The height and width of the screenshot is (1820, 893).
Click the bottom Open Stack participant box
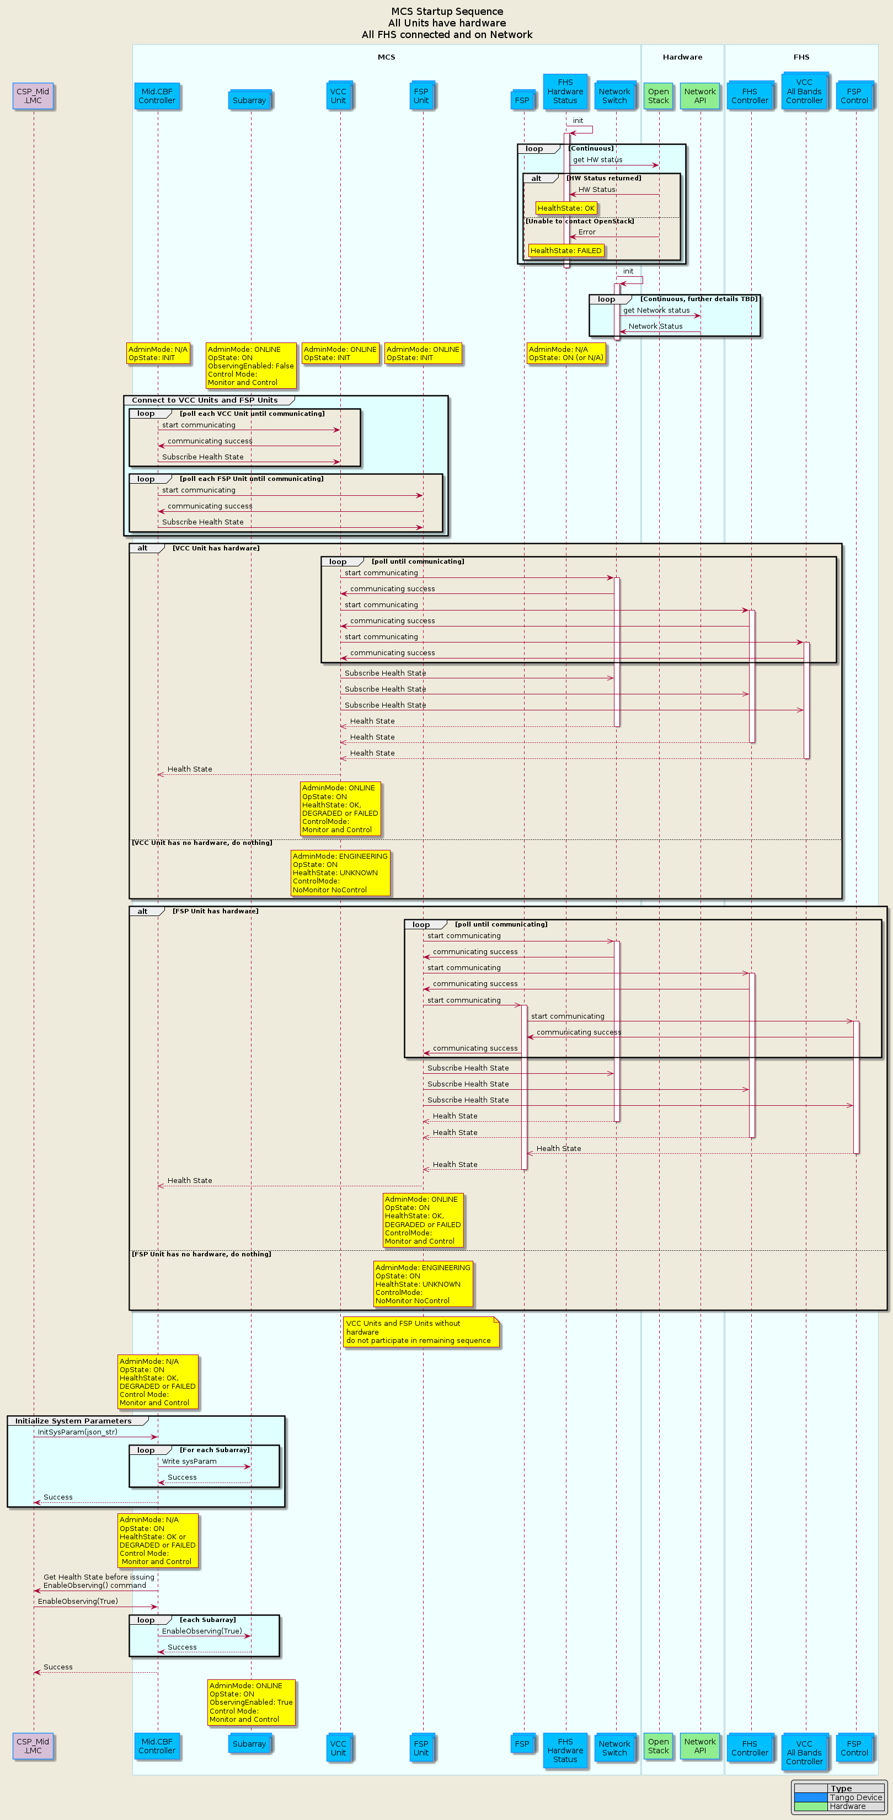point(659,1746)
